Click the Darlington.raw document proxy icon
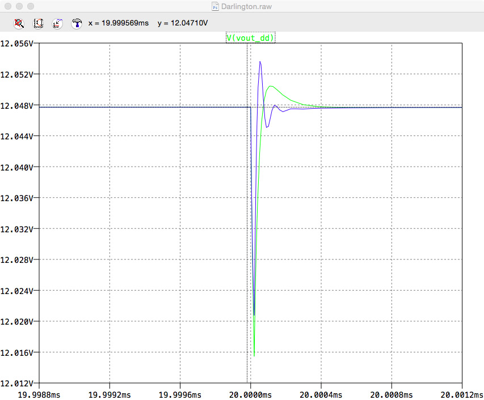 [215, 6]
